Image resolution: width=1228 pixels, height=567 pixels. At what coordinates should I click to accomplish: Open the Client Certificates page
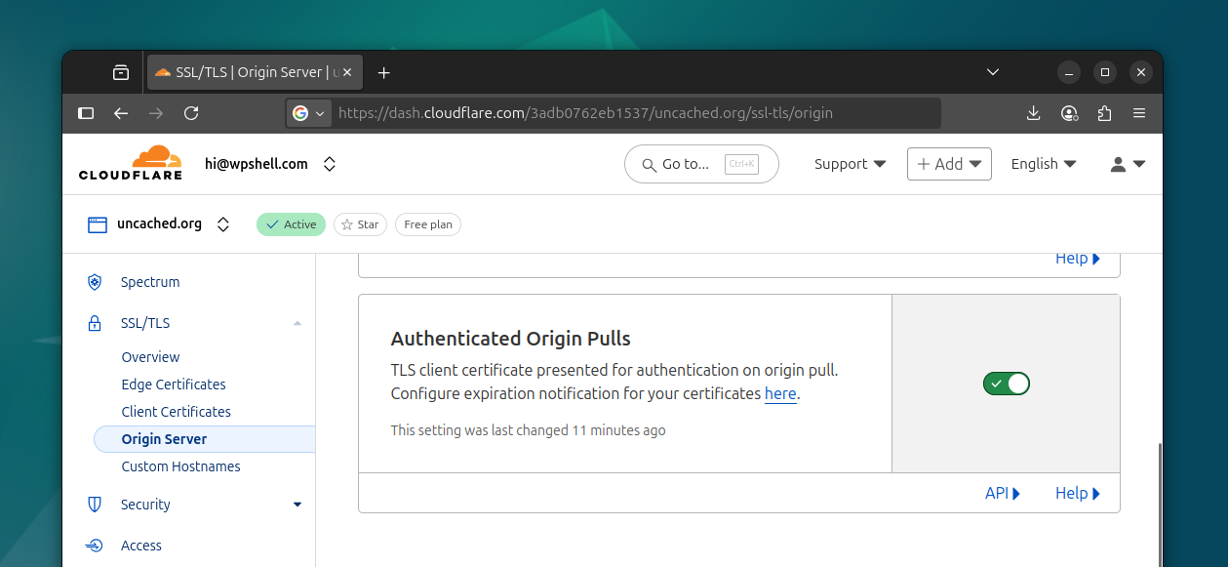pyautogui.click(x=176, y=412)
